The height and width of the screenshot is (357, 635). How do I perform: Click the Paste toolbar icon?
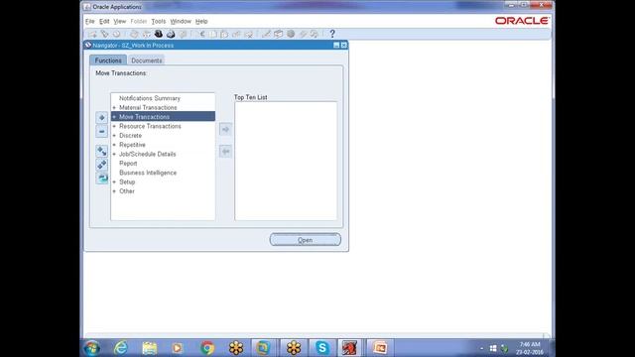click(224, 34)
